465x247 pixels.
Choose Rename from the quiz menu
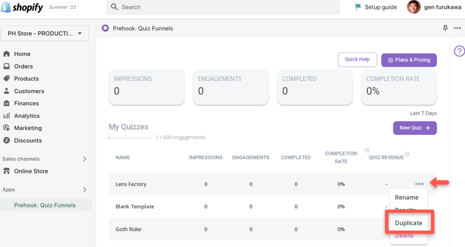coord(406,198)
